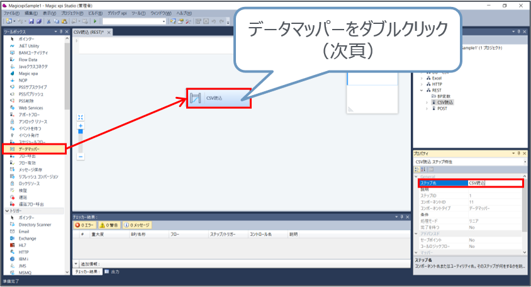Open the toolbar combo box dropdown
The image size is (531, 287).
point(164,21)
